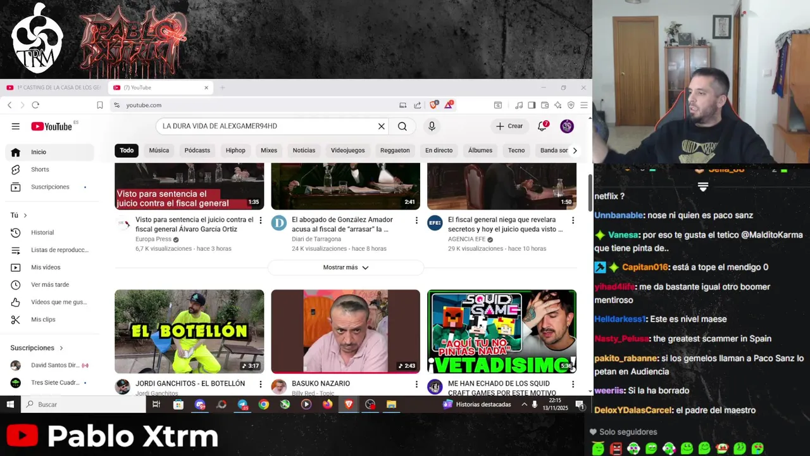Play EL BOTELLÓN video thumbnail
The width and height of the screenshot is (810, 456).
click(189, 331)
